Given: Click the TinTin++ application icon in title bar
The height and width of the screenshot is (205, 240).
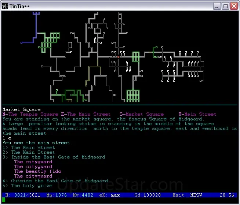Looking at the screenshot, I should click(x=6, y=5).
